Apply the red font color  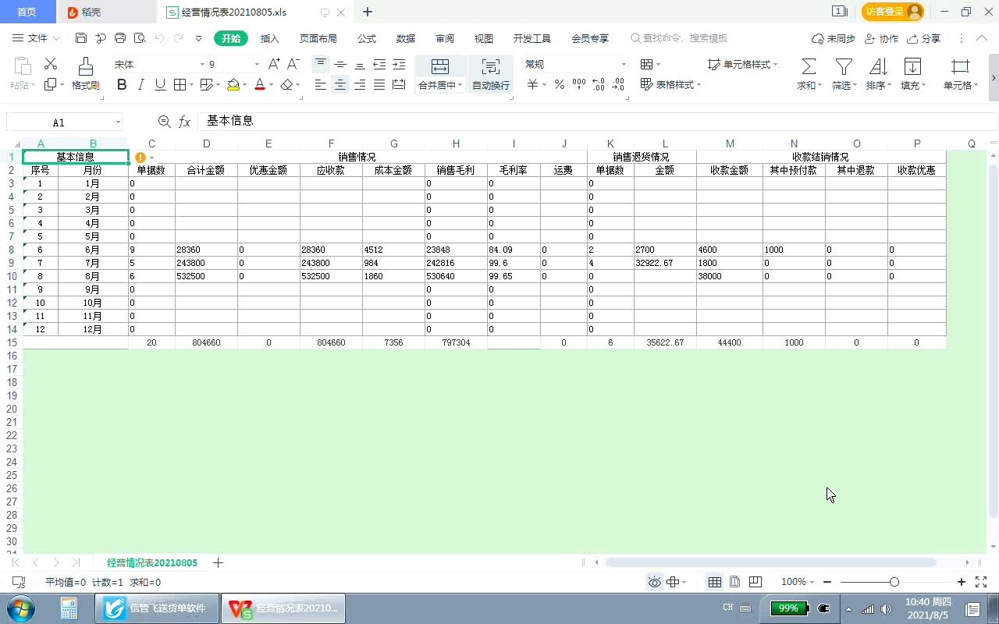(260, 85)
